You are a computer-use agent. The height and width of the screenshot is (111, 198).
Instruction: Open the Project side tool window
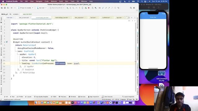[x=1, y=20]
